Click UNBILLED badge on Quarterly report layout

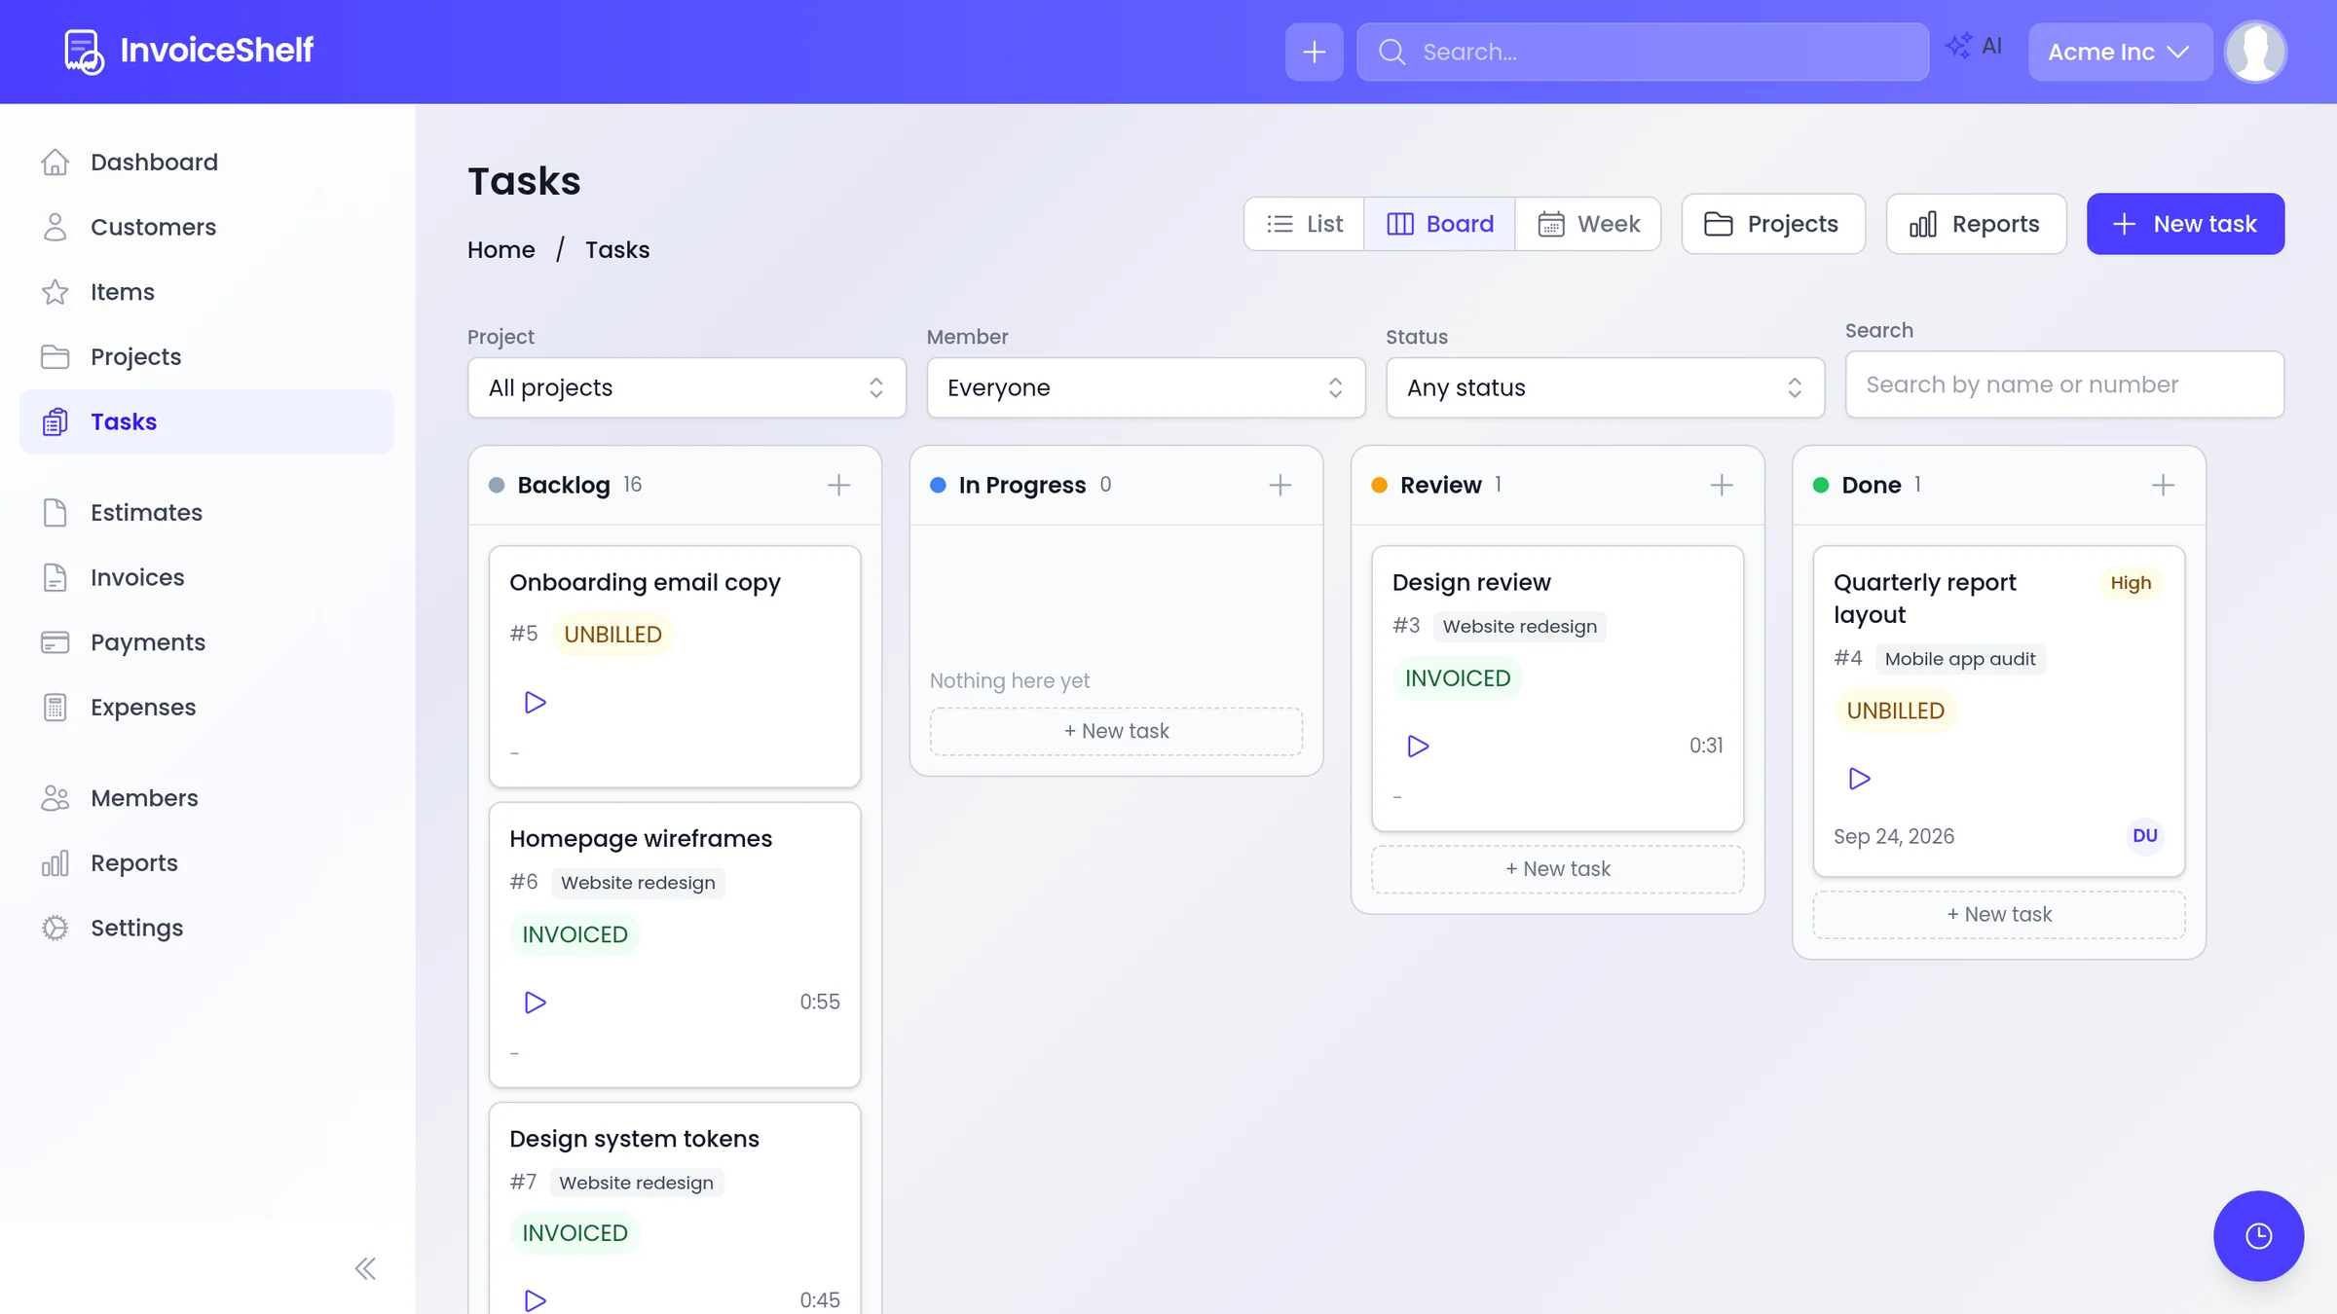point(1895,711)
